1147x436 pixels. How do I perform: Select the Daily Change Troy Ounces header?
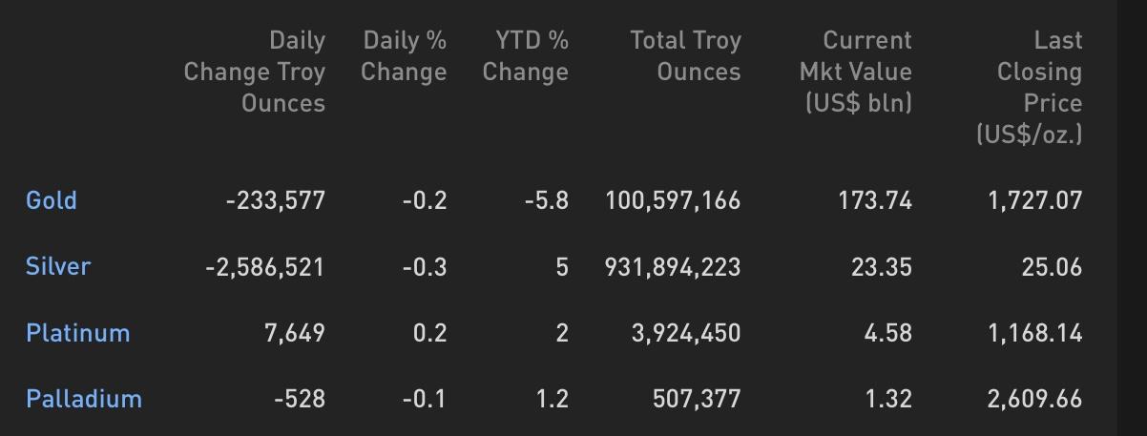coord(255,73)
